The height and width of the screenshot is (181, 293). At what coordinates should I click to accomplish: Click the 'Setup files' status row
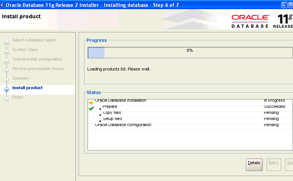click(190, 120)
